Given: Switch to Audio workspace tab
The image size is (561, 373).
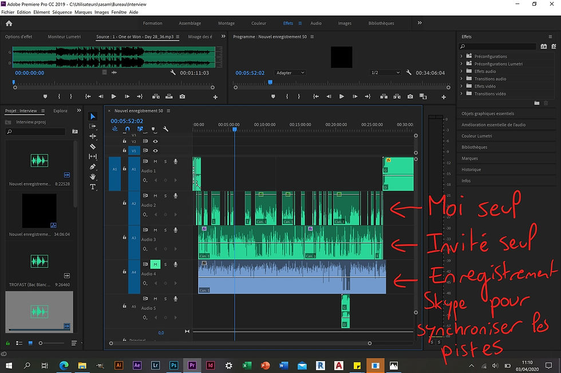Looking at the screenshot, I should coord(316,23).
